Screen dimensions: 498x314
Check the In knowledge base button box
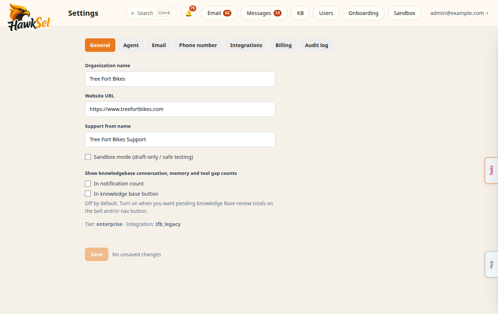[x=88, y=194]
